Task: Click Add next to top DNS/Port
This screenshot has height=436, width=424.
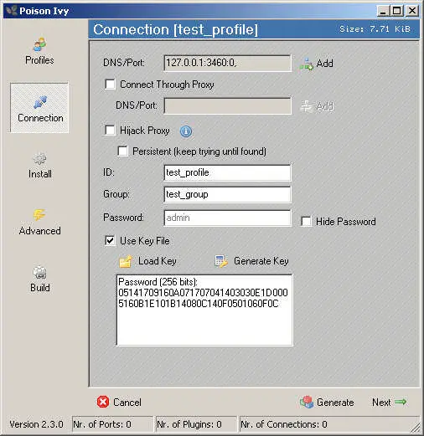Action: tap(317, 64)
